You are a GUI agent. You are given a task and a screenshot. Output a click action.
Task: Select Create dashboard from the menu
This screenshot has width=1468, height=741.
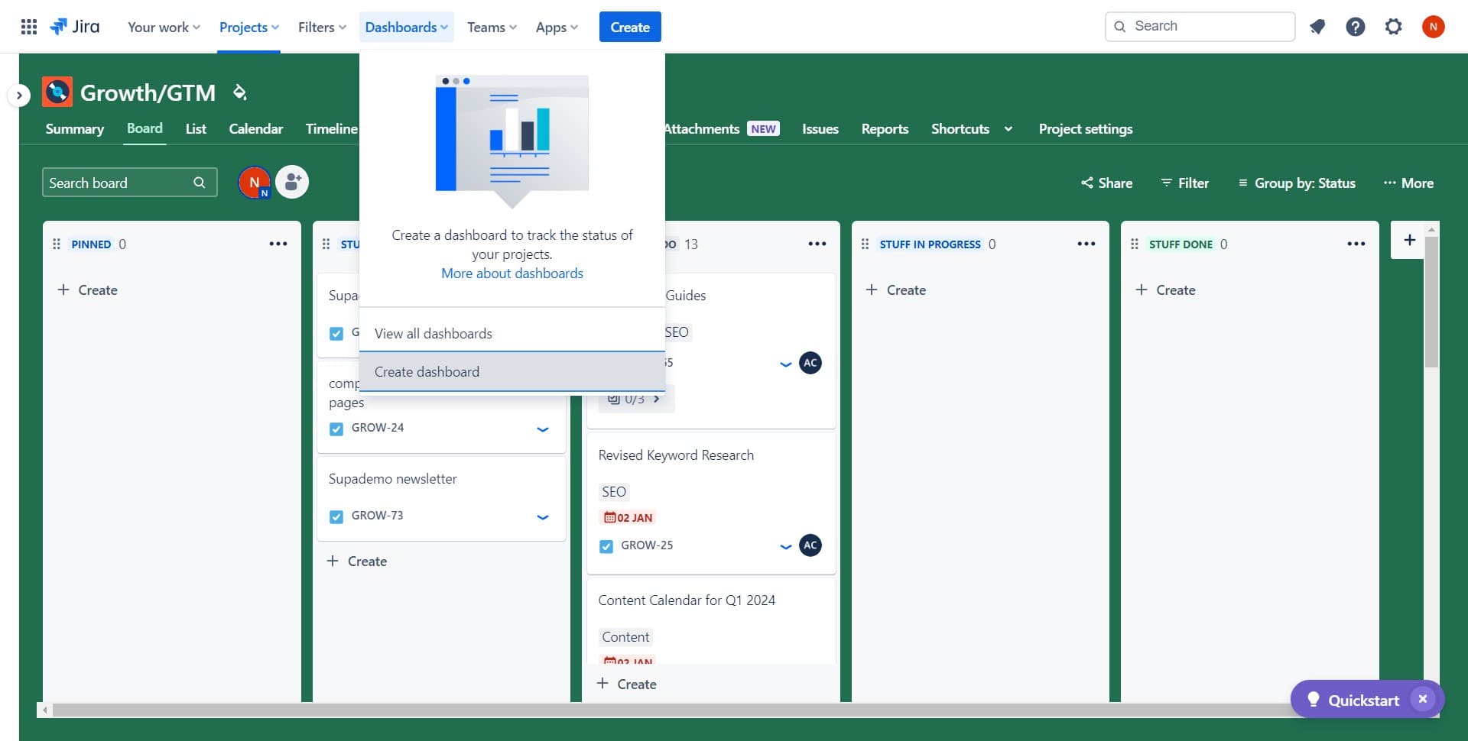(427, 372)
